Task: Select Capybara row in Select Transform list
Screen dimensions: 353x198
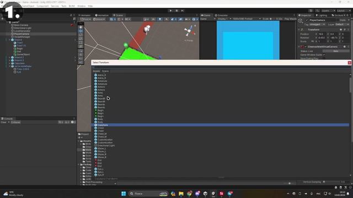Action: tap(220, 125)
